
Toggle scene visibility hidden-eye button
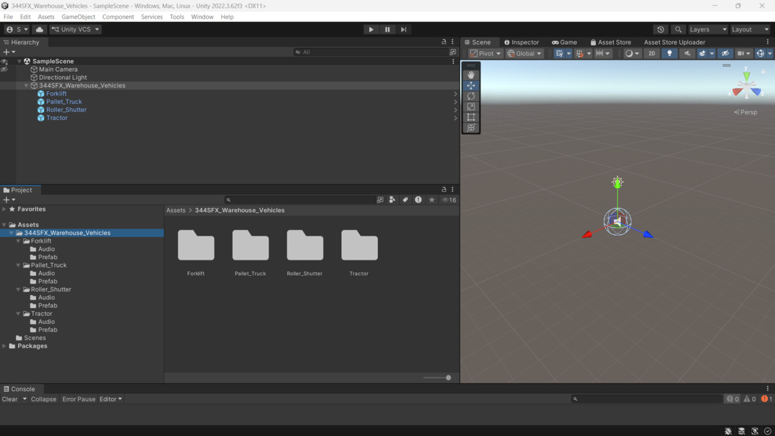coord(725,54)
